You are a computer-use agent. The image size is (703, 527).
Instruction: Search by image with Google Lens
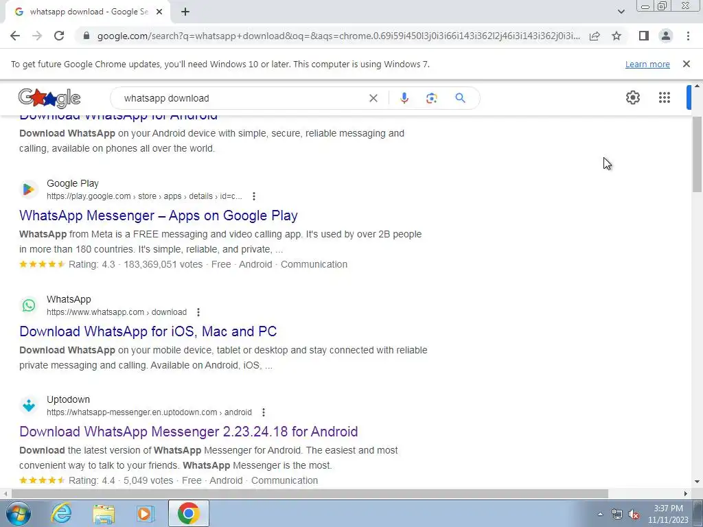(x=431, y=98)
